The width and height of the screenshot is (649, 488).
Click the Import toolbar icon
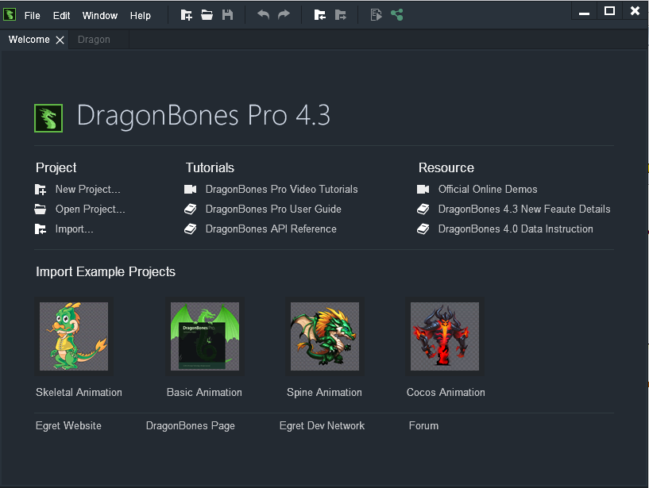pyautogui.click(x=319, y=15)
